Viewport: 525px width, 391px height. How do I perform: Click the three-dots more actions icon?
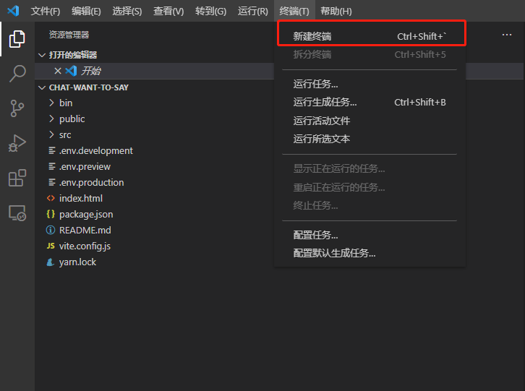tap(507, 35)
